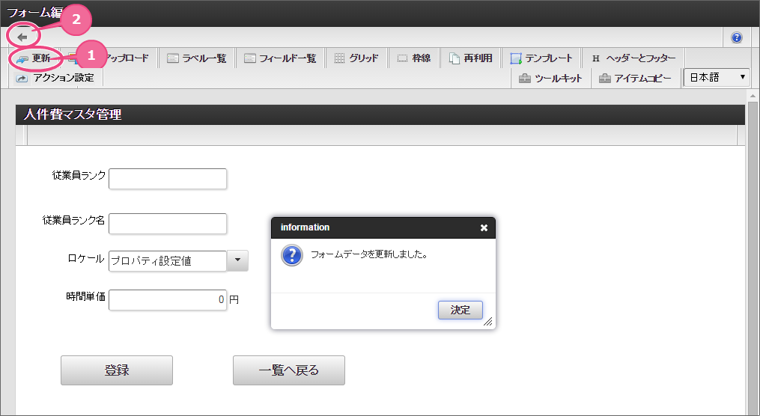The image size is (760, 416).
Task: Click the vertical scrollbar up arrow
Action: coord(753,96)
